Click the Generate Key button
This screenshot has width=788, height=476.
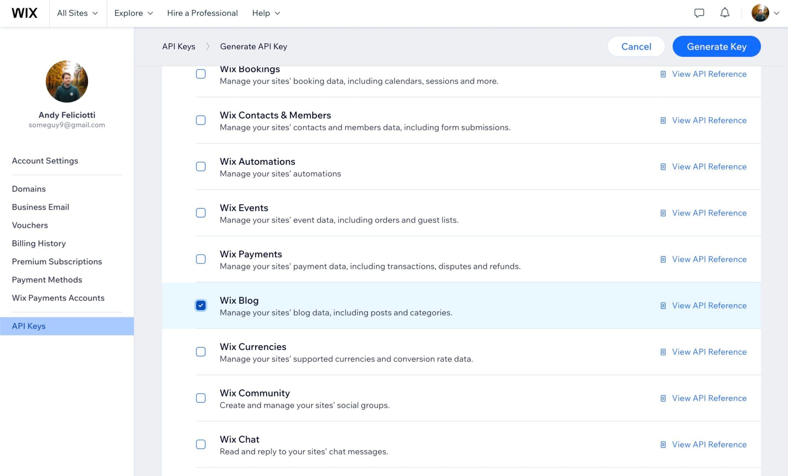point(716,46)
